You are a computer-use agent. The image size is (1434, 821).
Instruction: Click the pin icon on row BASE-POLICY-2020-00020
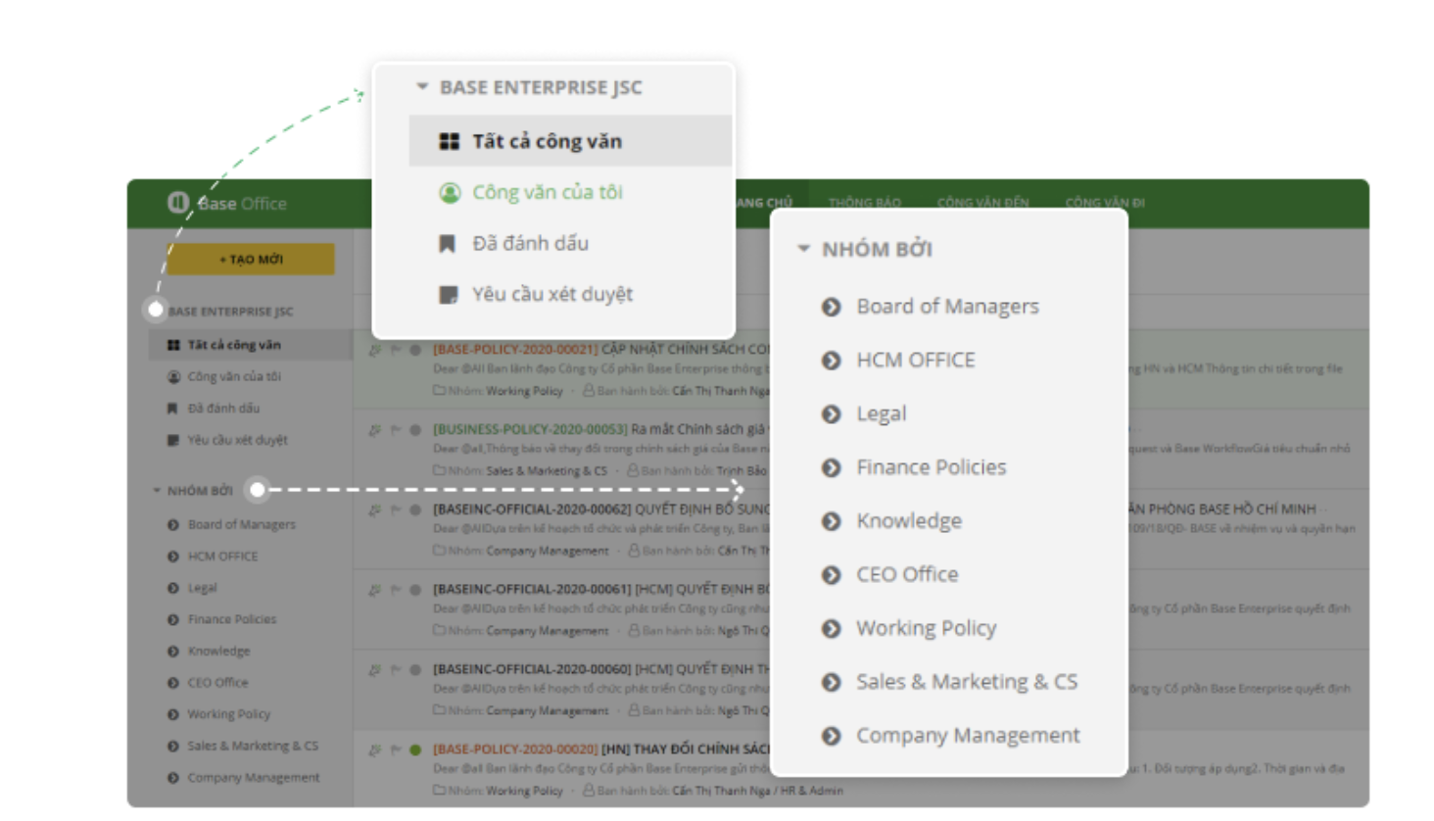coord(374,750)
